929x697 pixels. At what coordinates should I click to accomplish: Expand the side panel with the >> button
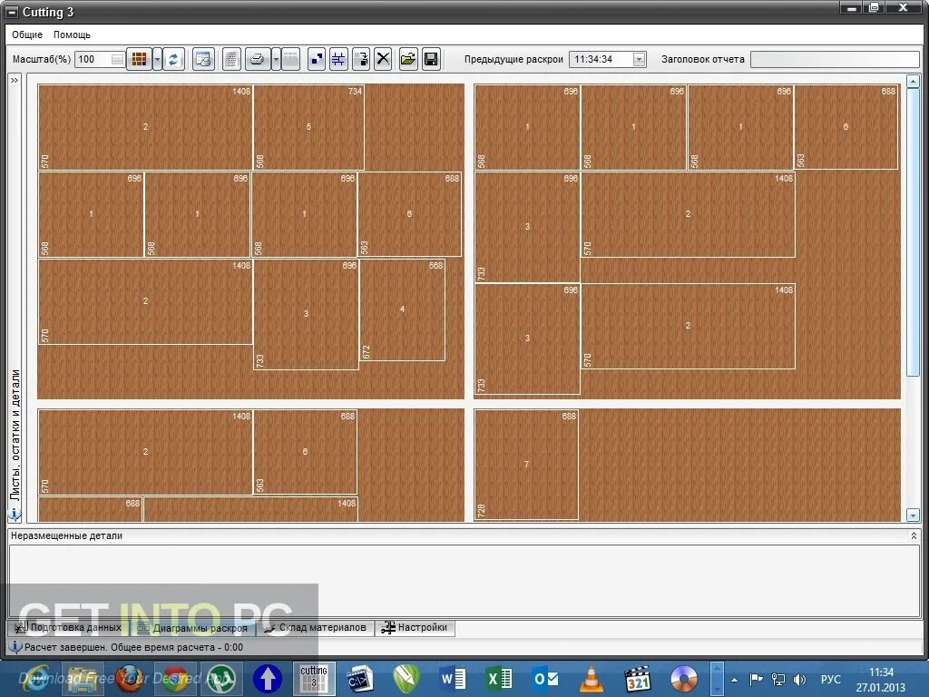pos(15,80)
